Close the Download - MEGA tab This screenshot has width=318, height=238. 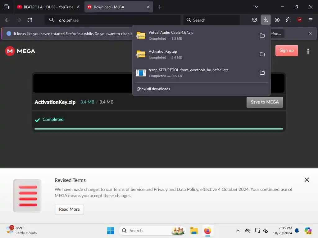tap(148, 7)
